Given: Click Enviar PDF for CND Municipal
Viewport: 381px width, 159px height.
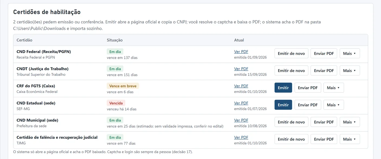Looking at the screenshot, I should point(324,122).
